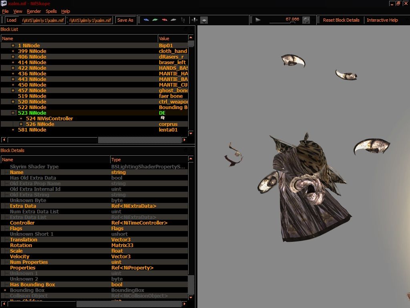410x308 pixels.
Task: Click Block List horizontal scroll right arrow
Action: tap(185, 140)
